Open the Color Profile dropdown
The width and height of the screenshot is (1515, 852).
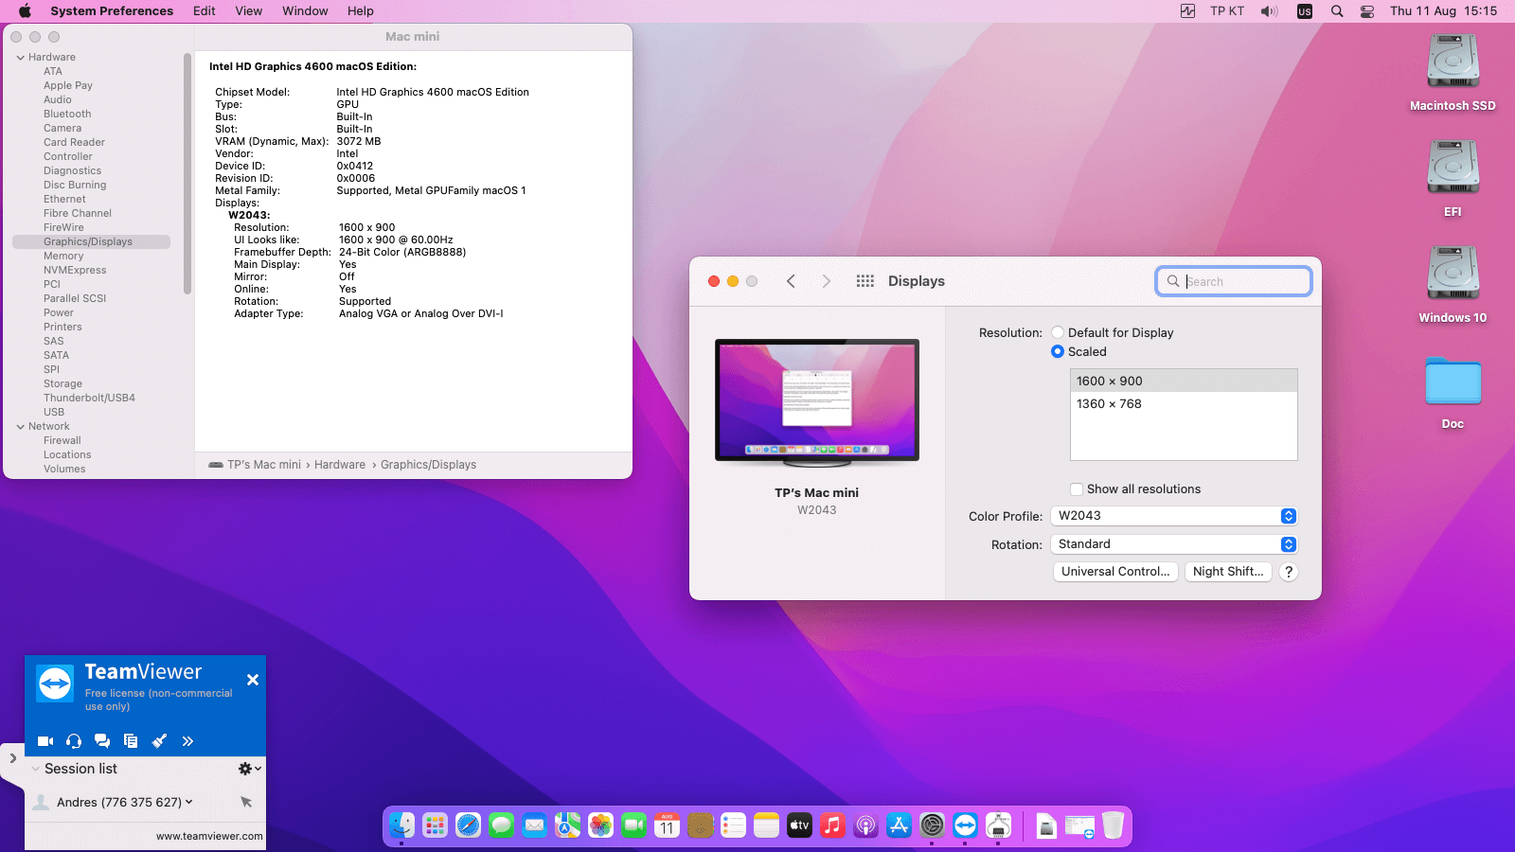(1173, 516)
